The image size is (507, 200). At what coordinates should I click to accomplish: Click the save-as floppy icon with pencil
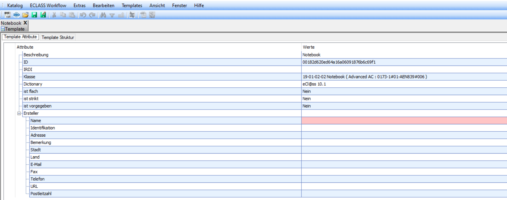[43, 15]
